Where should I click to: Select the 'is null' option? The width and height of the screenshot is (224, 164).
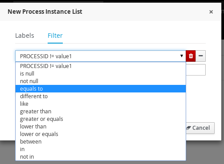101,74
